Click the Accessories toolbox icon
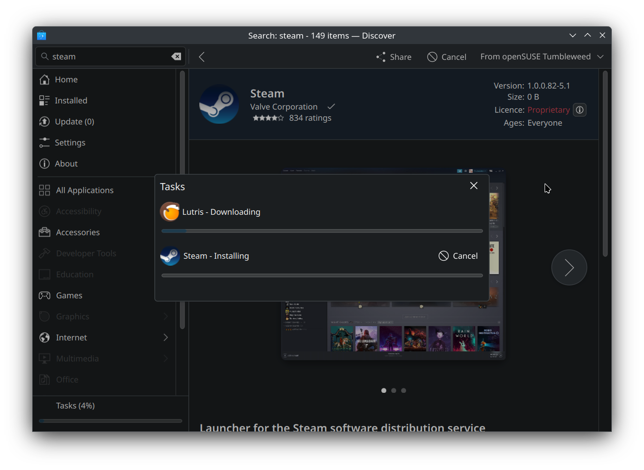The image size is (644, 470). pos(45,232)
